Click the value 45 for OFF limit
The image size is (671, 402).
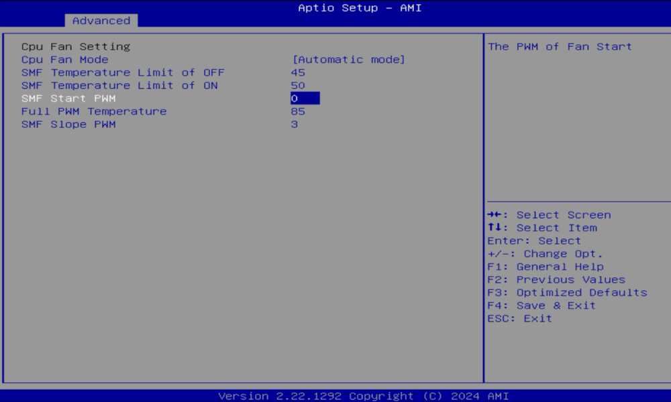point(298,72)
